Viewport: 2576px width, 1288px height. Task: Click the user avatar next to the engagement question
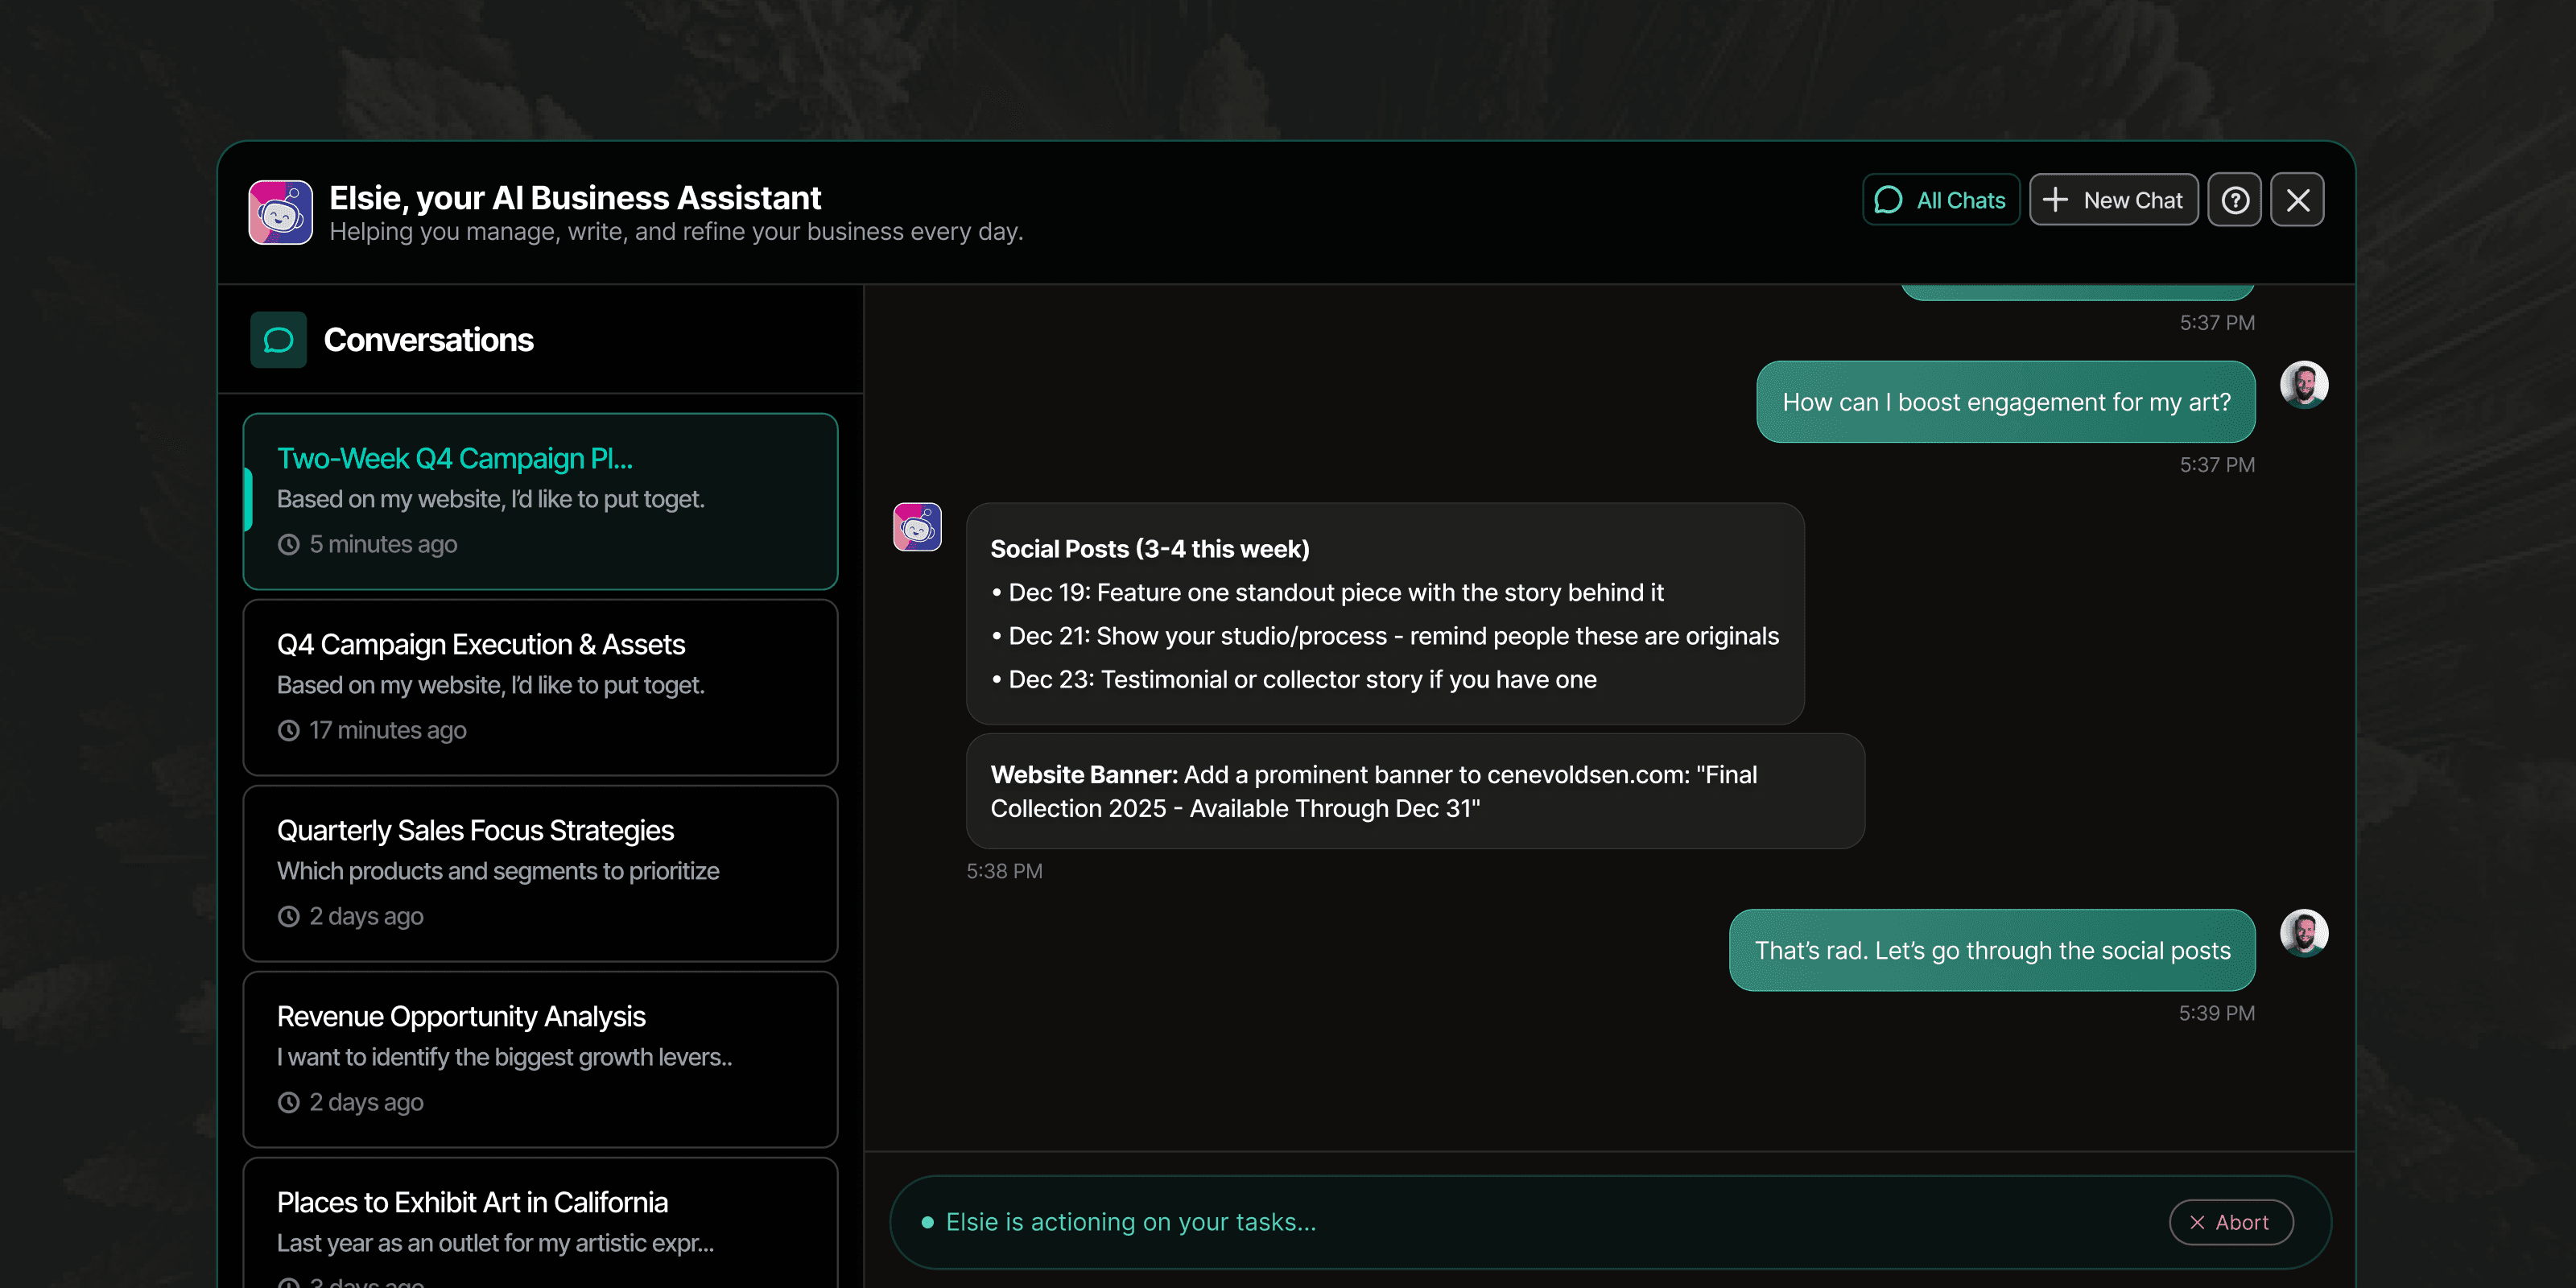coord(2304,385)
